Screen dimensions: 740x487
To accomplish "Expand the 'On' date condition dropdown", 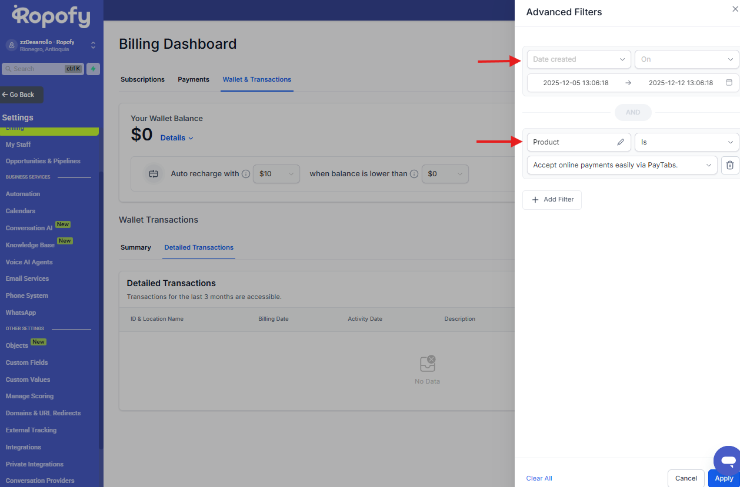I will coord(686,59).
